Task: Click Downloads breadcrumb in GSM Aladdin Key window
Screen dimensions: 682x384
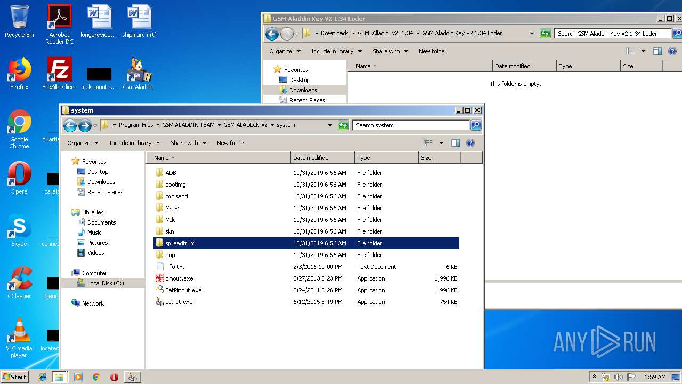Action: (335, 33)
